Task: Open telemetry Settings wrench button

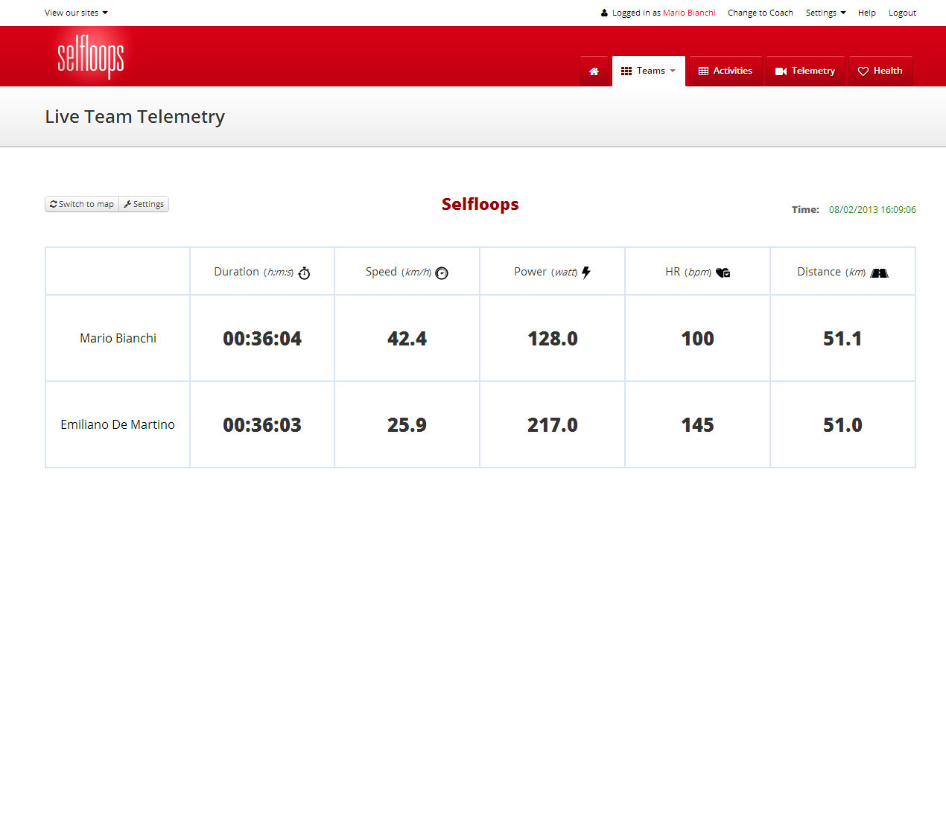Action: click(x=144, y=204)
